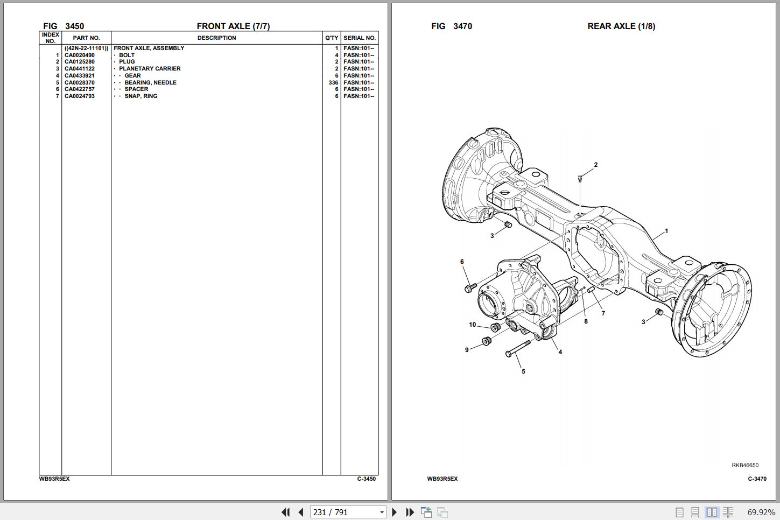Click part number CA0422757

tap(80, 89)
